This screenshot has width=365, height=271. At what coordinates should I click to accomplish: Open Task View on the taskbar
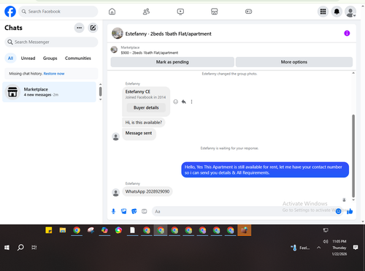(x=34, y=248)
